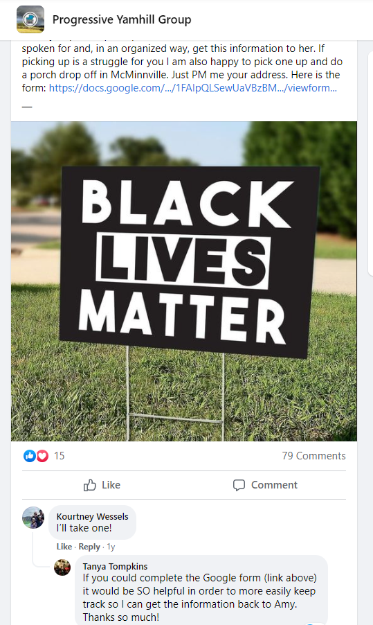
Task: Reply to Kourtney Wessels' comment
Action: [x=89, y=547]
